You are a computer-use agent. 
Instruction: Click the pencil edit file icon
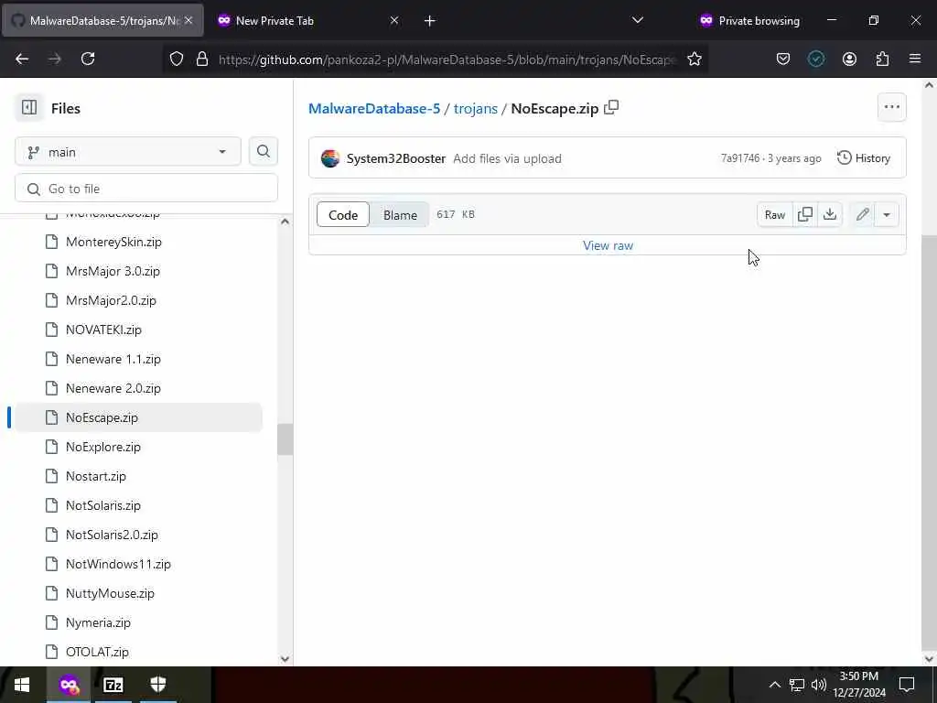tap(862, 214)
